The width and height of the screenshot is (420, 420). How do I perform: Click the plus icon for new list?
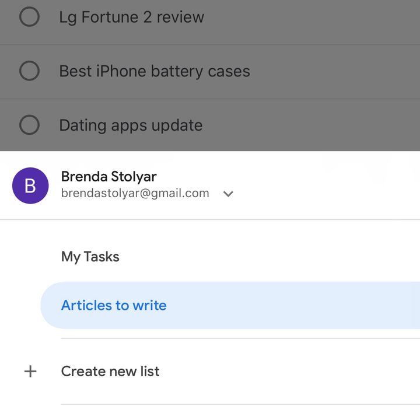point(30,371)
